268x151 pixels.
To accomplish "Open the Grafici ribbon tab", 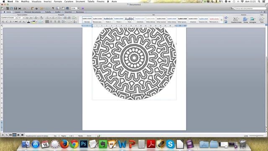I will [x=58, y=12].
